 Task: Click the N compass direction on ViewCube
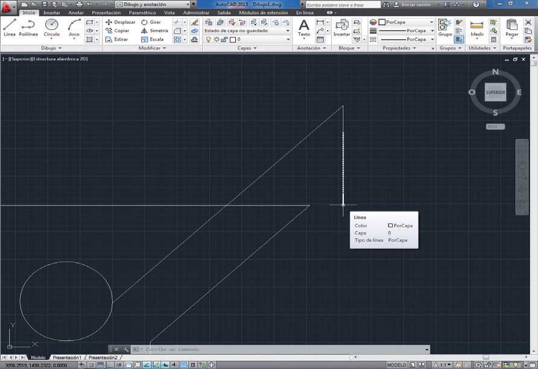point(495,72)
